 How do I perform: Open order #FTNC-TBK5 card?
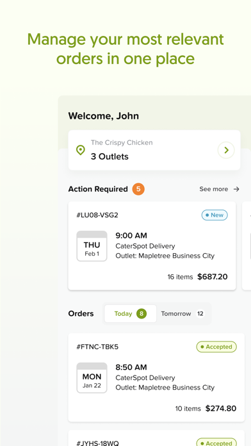point(156,377)
